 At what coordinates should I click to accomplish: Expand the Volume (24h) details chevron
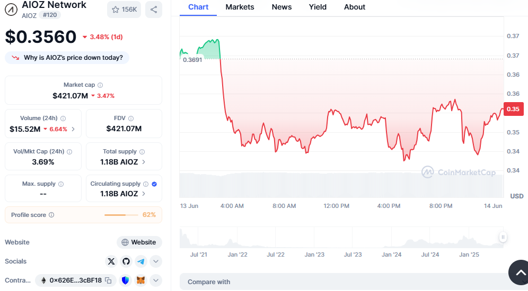point(73,129)
